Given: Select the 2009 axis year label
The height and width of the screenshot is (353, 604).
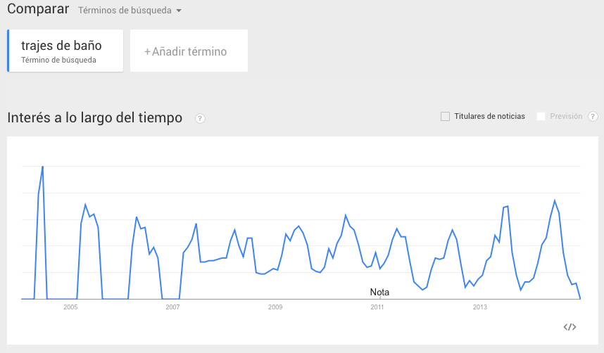Looking at the screenshot, I should (x=275, y=307).
